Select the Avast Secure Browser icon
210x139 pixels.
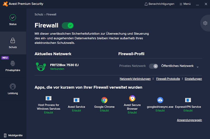[132, 98]
